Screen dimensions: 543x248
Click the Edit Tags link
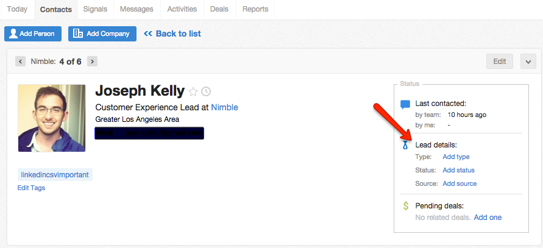pyautogui.click(x=31, y=188)
